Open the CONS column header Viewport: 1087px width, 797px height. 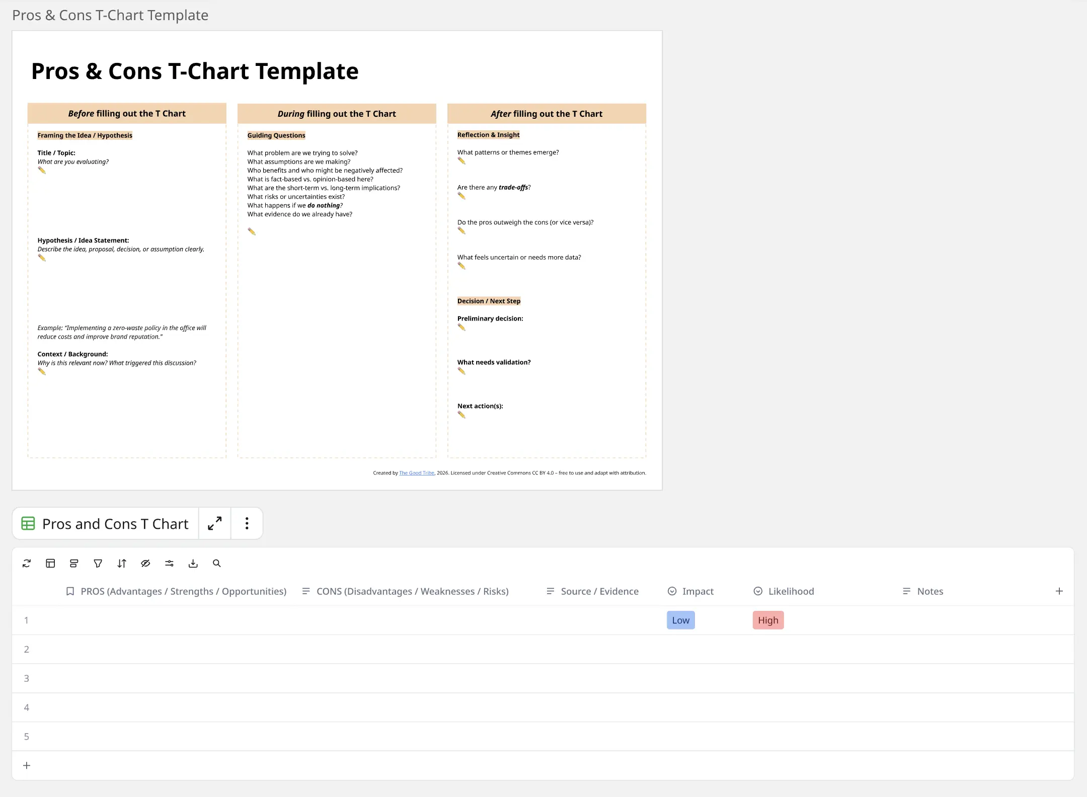tap(413, 591)
